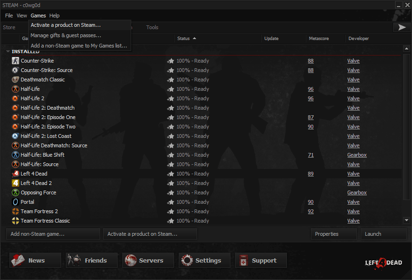This screenshot has height=280, width=412.
Task: Launch the selected game
Action: (x=384, y=234)
